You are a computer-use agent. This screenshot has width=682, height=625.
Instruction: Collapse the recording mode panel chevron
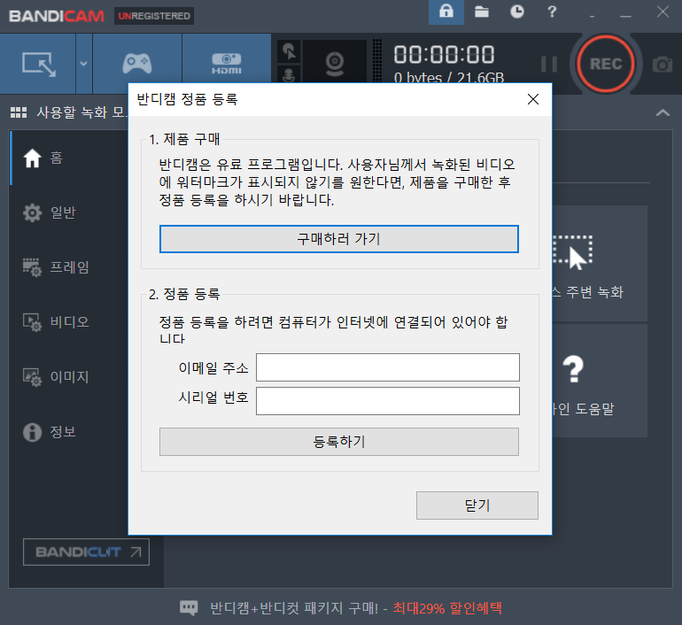[x=663, y=113]
